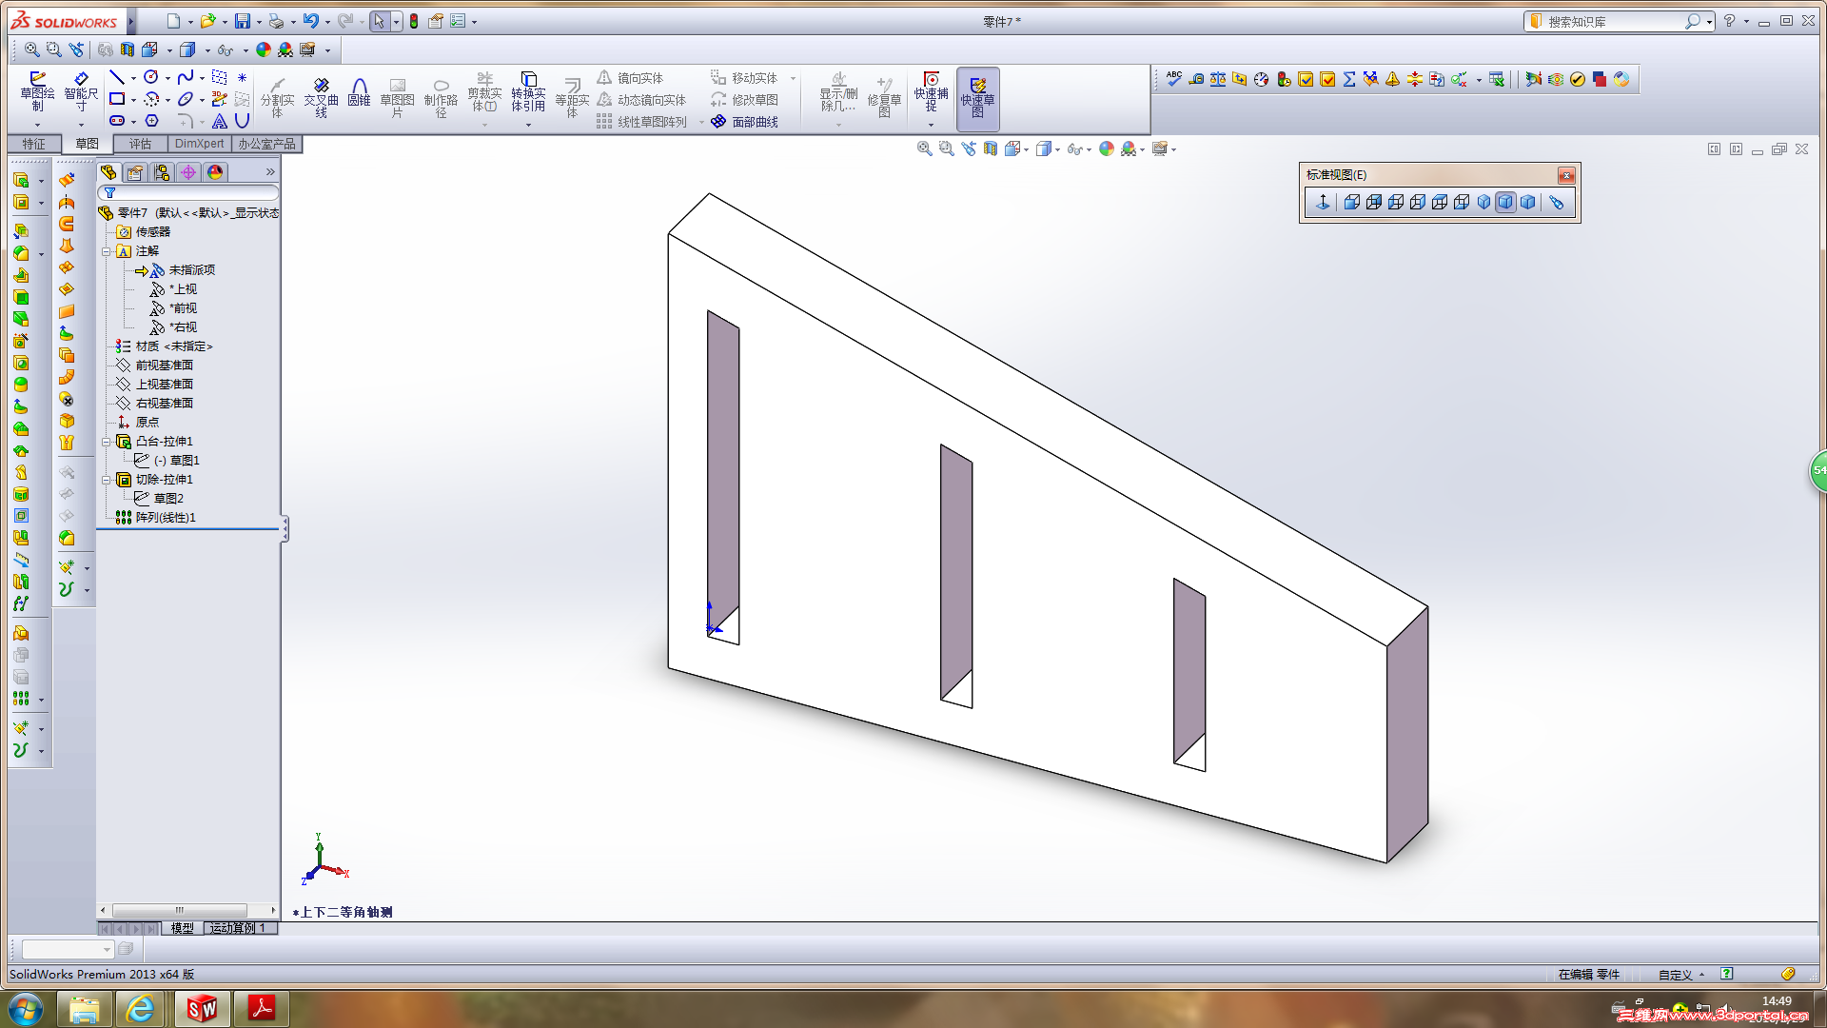Switch to the 特征 features tab
The image size is (1827, 1028).
point(34,144)
